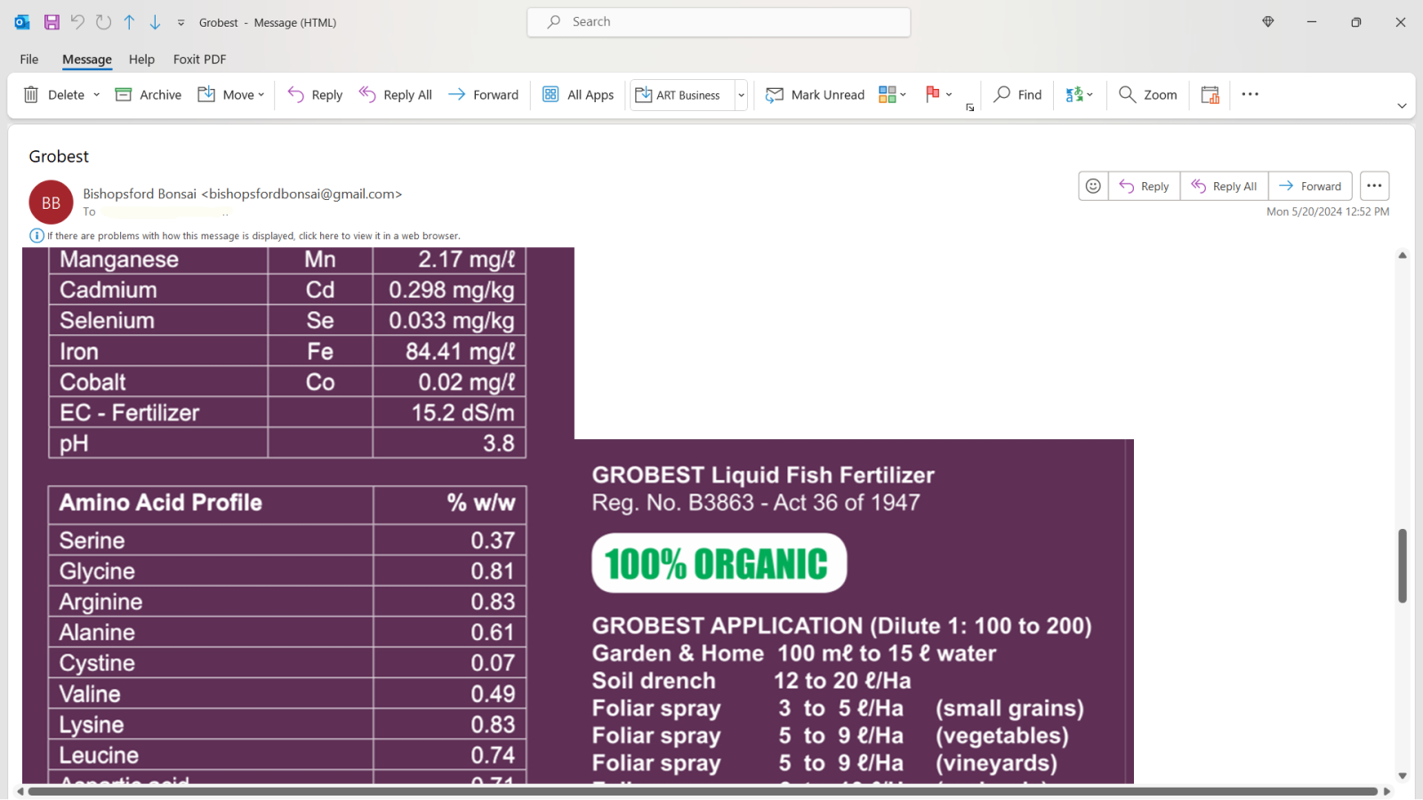This screenshot has width=1423, height=800.
Task: Click Reply in the ribbon
Action: click(x=315, y=94)
